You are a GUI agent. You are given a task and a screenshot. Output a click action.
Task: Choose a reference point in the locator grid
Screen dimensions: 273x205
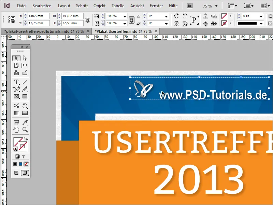point(12,19)
